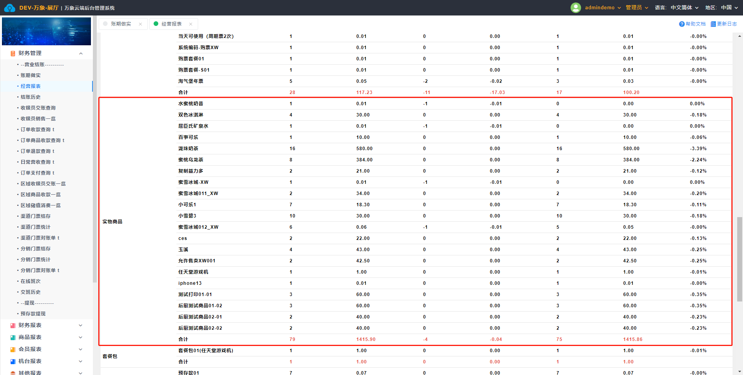The width and height of the screenshot is (743, 375).
Task: Open 订单支付查询 menu item
Action: pos(38,173)
